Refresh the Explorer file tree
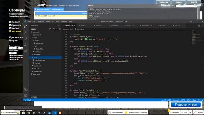 (x=56, y=29)
